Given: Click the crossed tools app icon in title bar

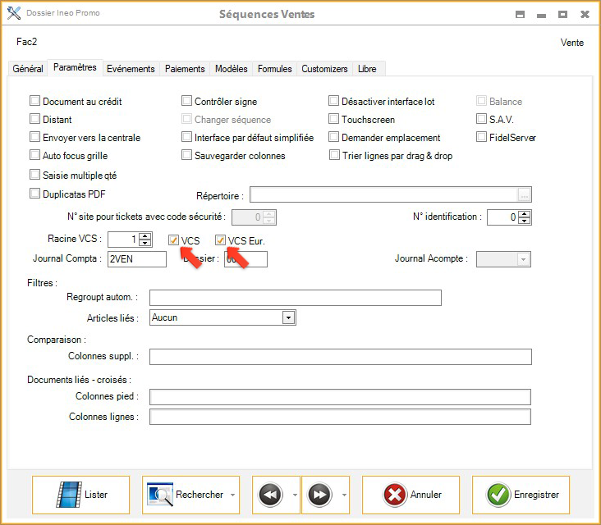Looking at the screenshot, I should click(x=13, y=14).
